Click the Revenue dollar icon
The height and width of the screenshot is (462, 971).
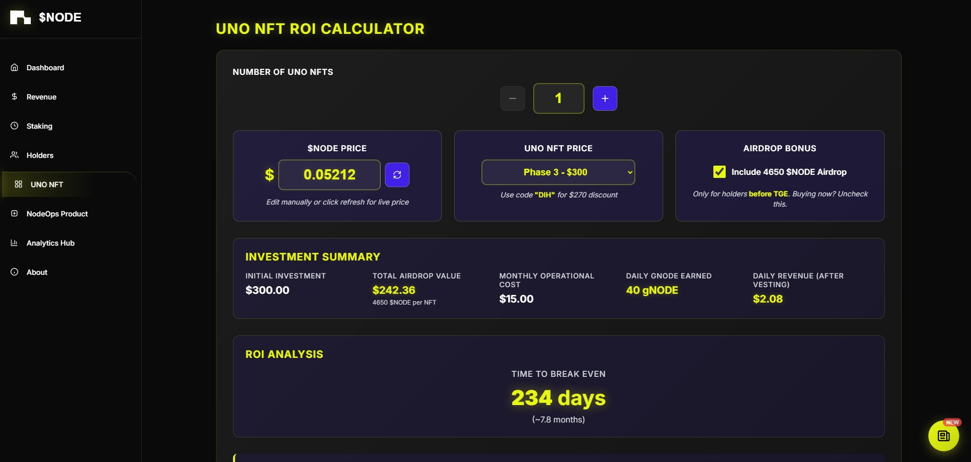click(14, 96)
